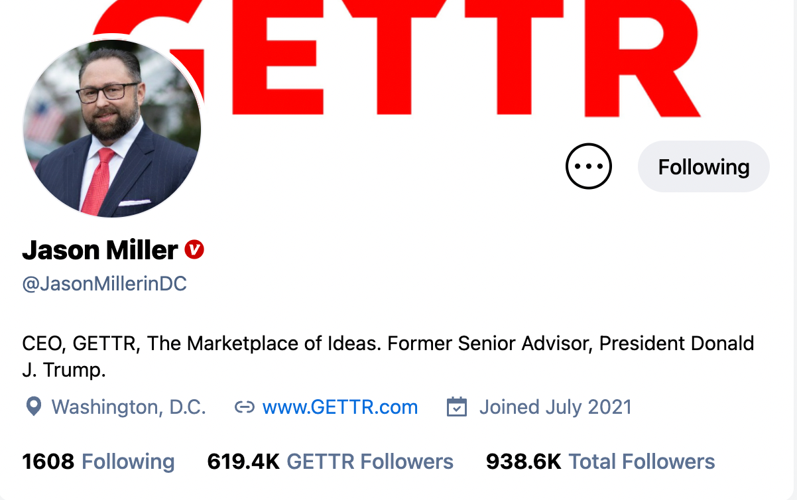797x500 pixels.
Task: Toggle the Following button to unfollow
Action: pos(704,166)
